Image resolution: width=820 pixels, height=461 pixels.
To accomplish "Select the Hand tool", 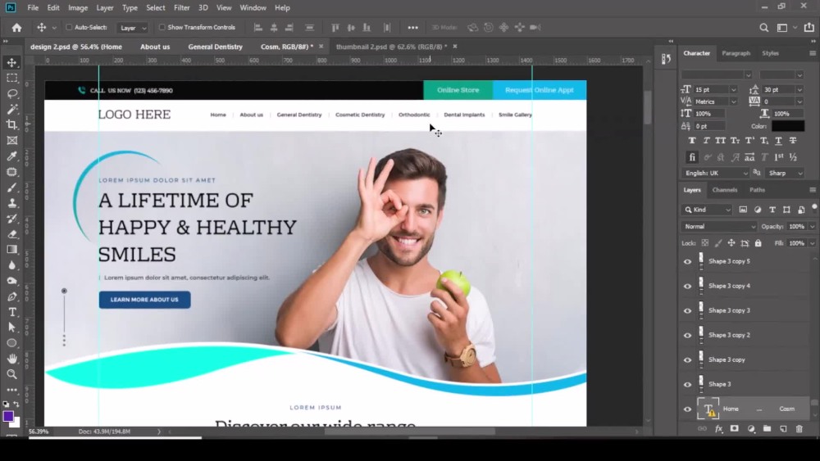I will pos(11,359).
